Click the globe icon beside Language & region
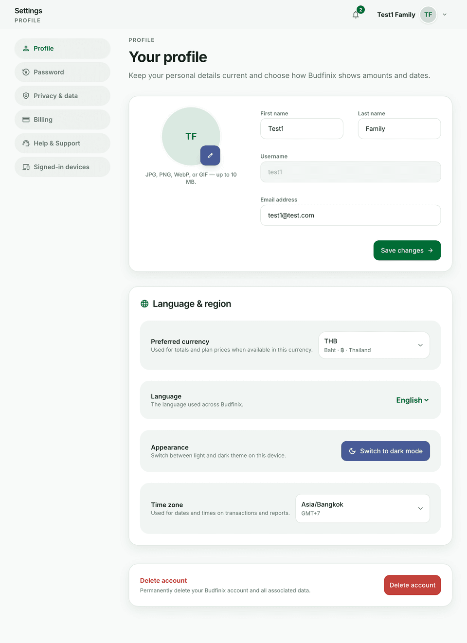 (144, 304)
